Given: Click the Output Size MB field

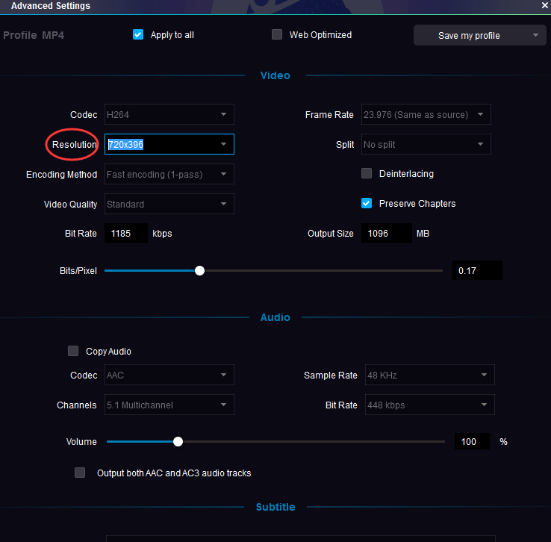Looking at the screenshot, I should (x=386, y=234).
